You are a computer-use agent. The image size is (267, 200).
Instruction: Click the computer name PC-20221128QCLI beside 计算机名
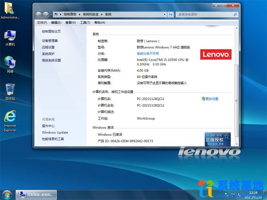pyautogui.click(x=150, y=99)
